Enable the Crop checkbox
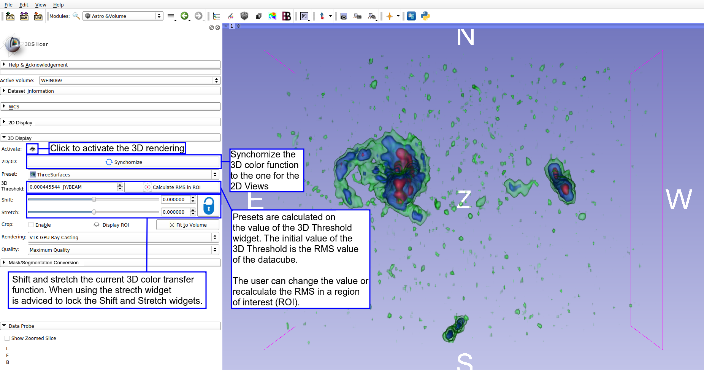This screenshot has width=704, height=370. click(x=31, y=225)
